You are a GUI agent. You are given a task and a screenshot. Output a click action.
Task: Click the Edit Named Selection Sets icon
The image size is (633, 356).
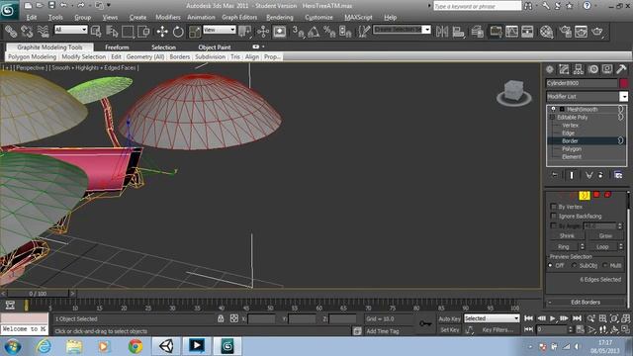click(363, 31)
